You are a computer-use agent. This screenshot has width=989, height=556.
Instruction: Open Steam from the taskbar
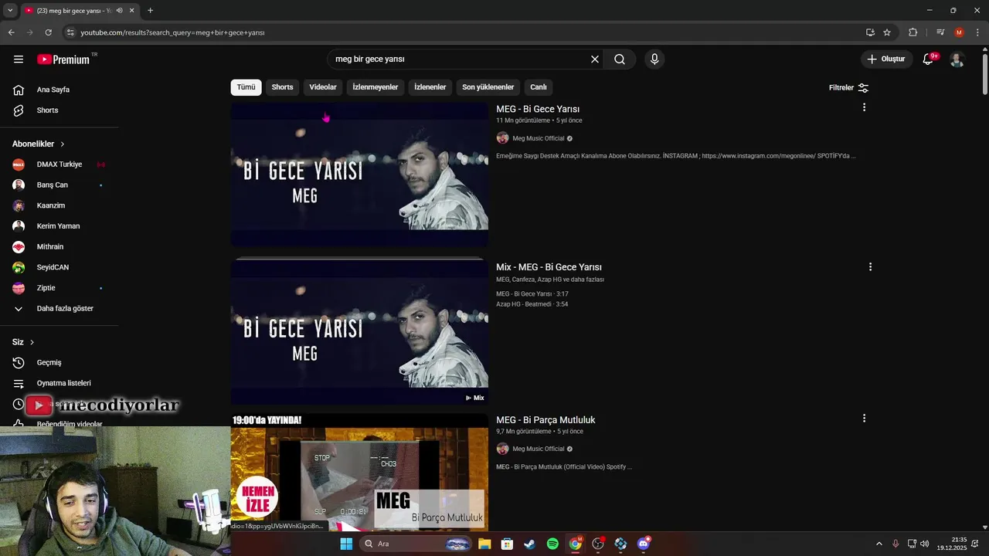(x=529, y=544)
